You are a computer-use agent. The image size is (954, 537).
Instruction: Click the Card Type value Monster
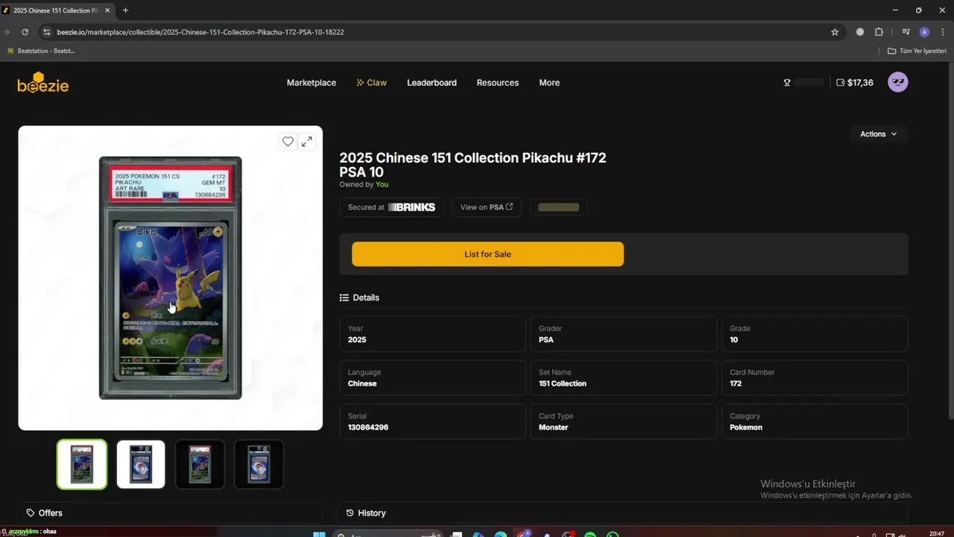pyautogui.click(x=554, y=427)
